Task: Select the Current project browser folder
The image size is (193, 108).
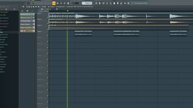Action: (4, 12)
